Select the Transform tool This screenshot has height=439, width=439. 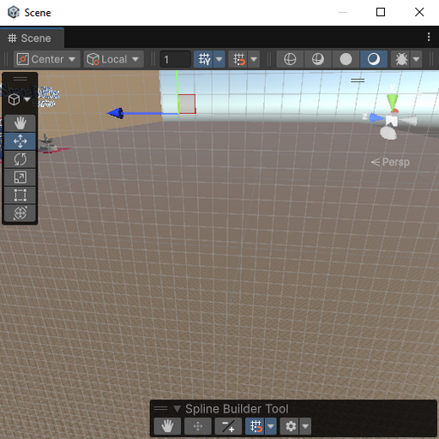pos(20,213)
